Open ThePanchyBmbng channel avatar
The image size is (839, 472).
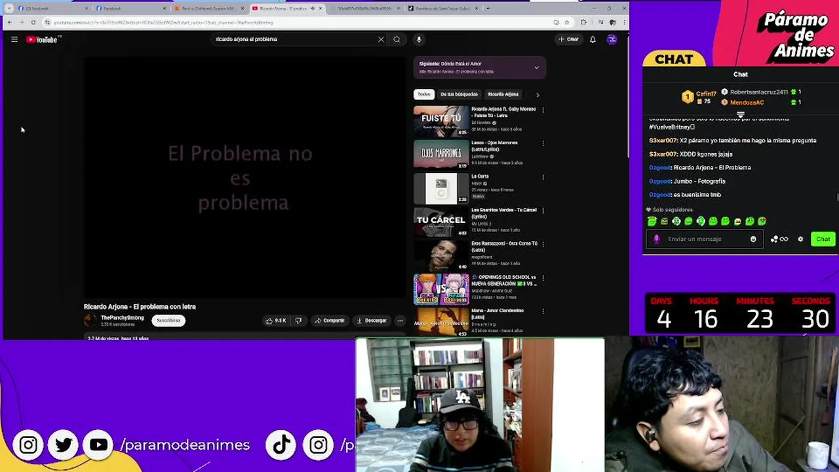coord(90,321)
